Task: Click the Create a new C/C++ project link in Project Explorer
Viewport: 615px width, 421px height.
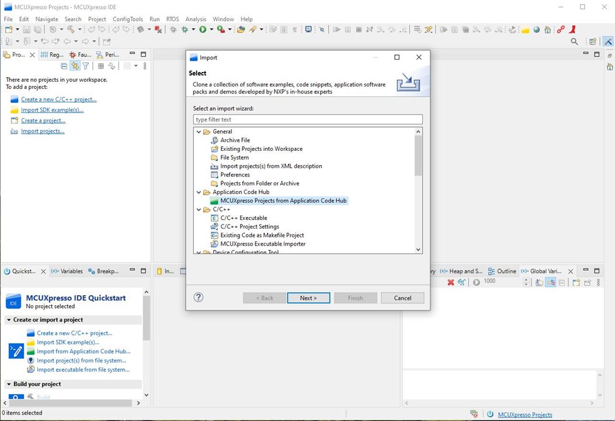Action: point(59,99)
